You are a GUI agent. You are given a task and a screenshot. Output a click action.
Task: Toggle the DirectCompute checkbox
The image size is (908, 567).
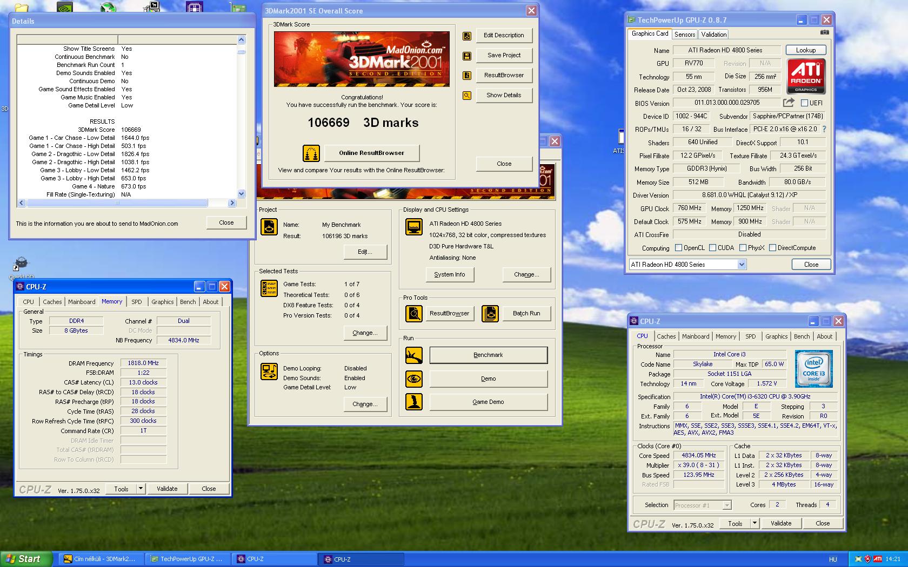pyautogui.click(x=772, y=248)
